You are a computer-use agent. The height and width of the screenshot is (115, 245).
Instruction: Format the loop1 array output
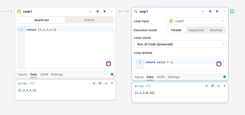pos(207,86)
